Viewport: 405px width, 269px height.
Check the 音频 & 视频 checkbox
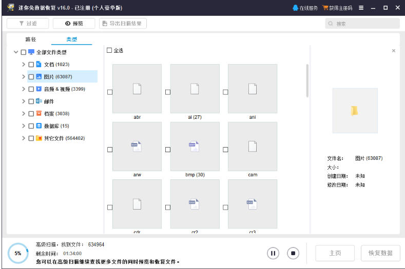pyautogui.click(x=31, y=89)
